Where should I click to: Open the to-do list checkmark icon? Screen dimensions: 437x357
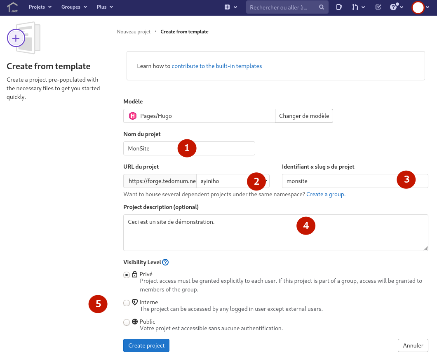tap(378, 7)
